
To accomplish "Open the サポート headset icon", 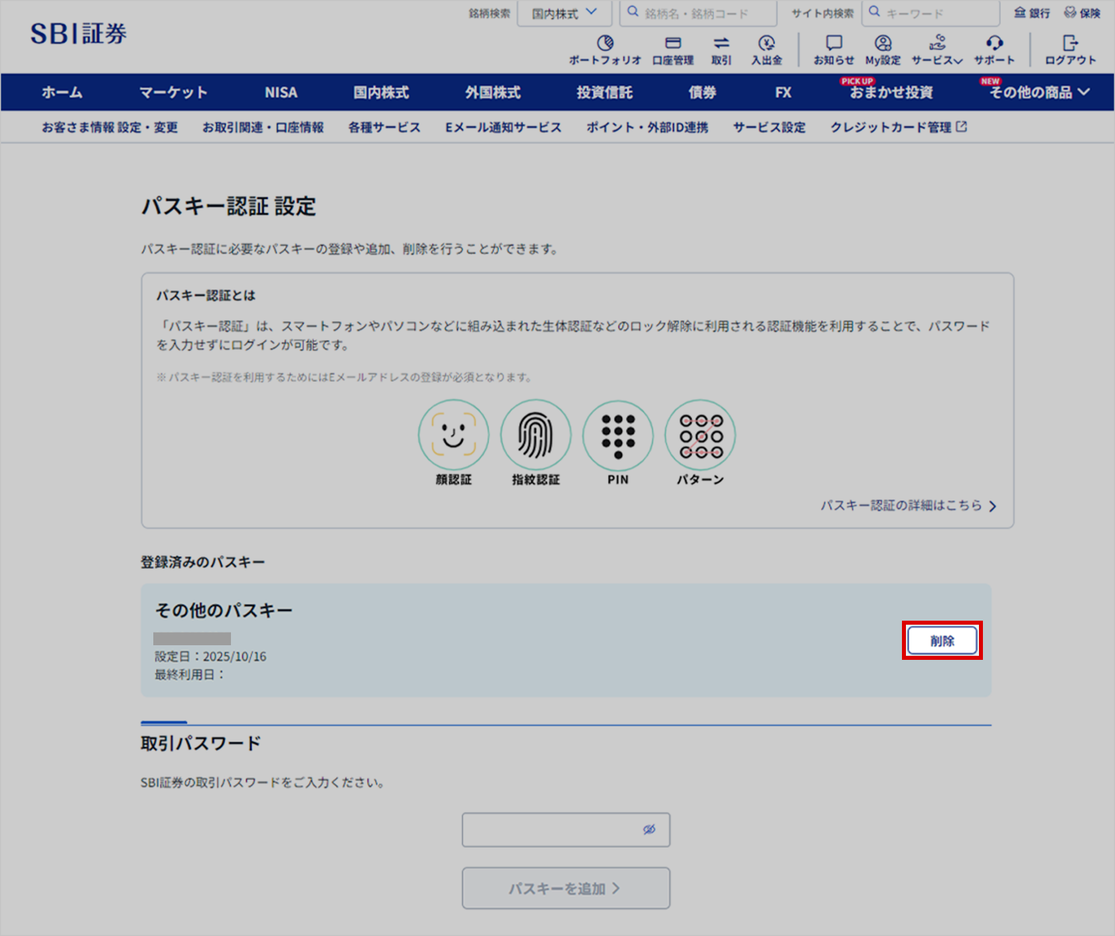I will [994, 44].
